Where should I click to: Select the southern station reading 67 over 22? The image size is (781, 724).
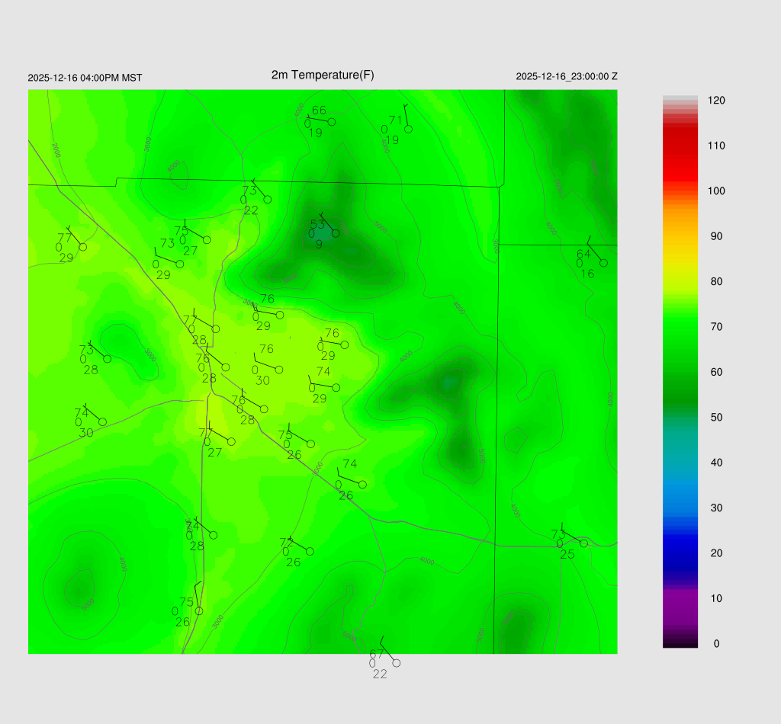[396, 663]
